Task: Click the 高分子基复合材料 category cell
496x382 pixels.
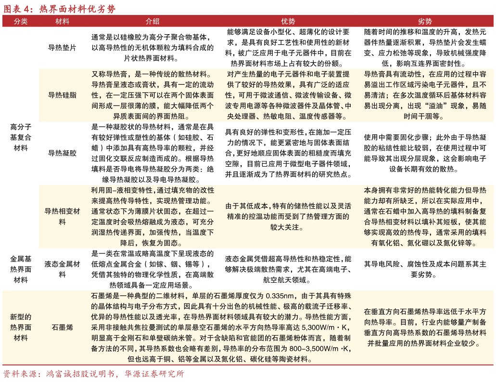Action: click(21, 137)
